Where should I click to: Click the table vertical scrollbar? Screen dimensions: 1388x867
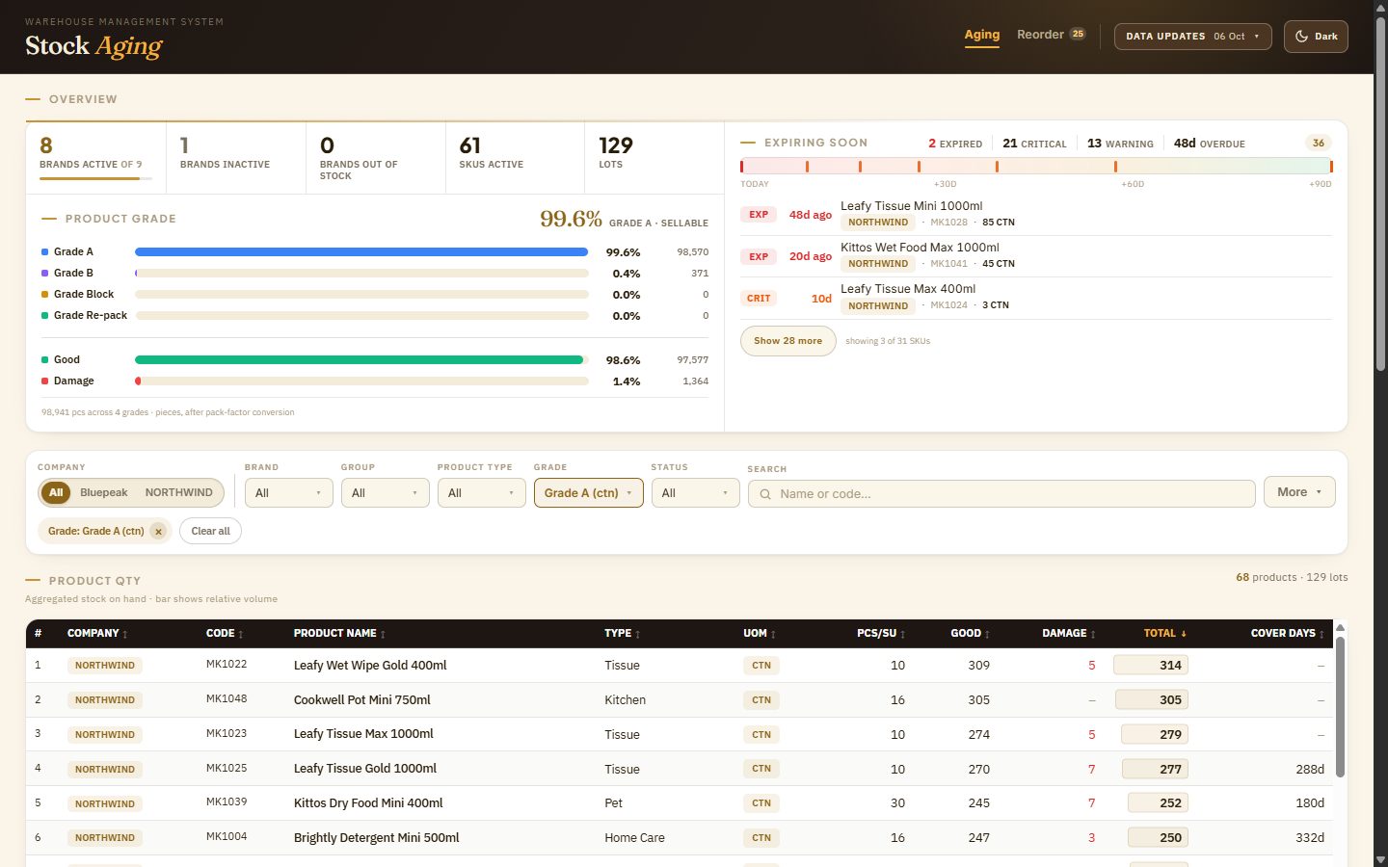click(1340, 705)
